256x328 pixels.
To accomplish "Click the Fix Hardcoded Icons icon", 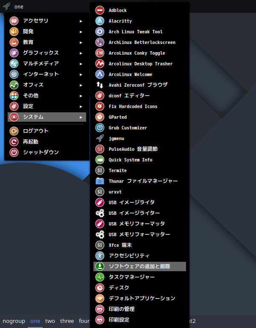I will pyautogui.click(x=100, y=106).
